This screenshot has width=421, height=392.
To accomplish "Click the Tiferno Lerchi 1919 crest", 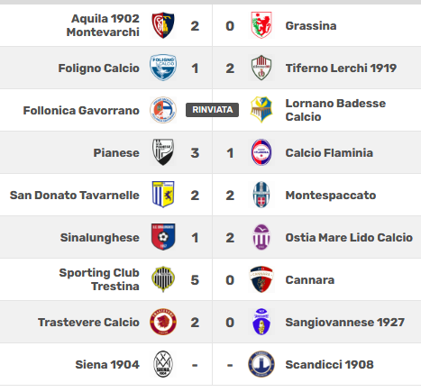I will 261,68.
